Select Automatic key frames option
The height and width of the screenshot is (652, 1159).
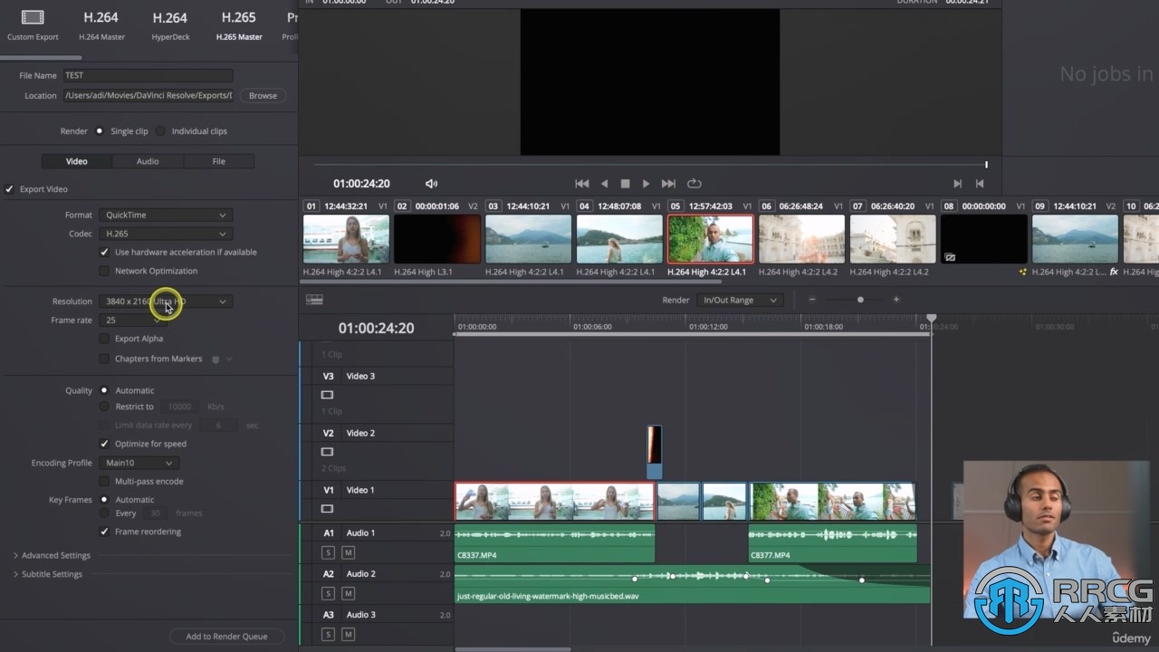[104, 500]
